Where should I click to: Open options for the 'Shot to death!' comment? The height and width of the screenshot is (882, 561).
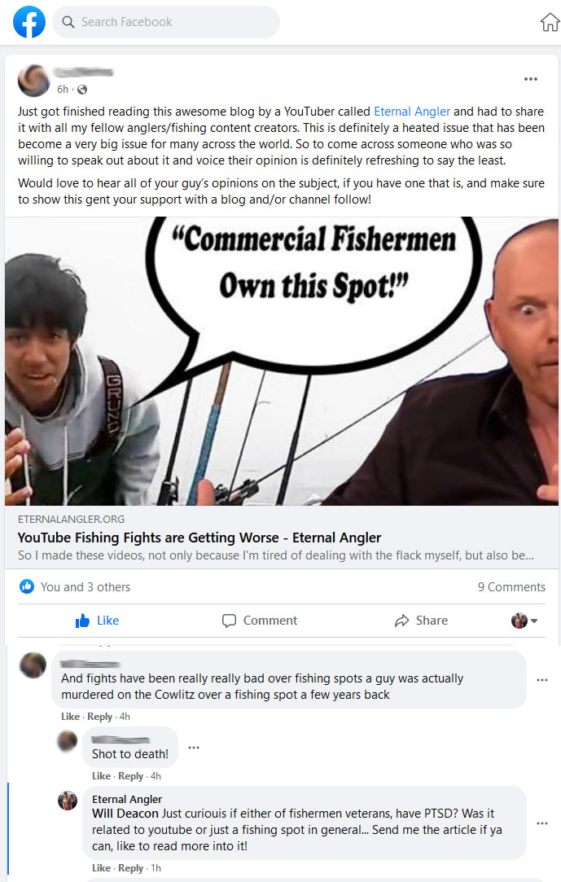pyautogui.click(x=193, y=748)
